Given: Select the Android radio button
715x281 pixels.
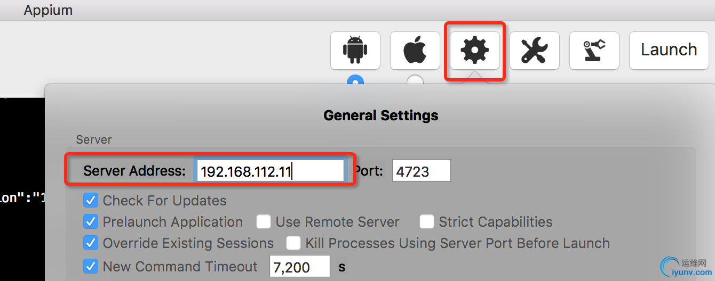Looking at the screenshot, I should point(355,80).
